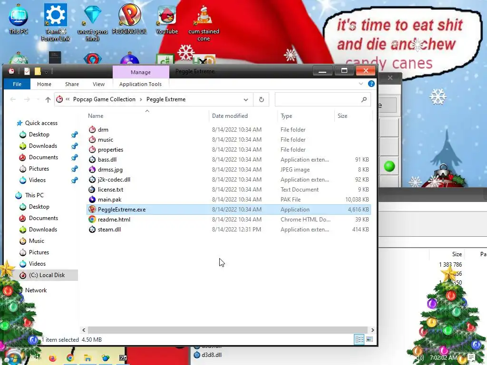The height and width of the screenshot is (365, 487).
Task: Select the readme.html Chrome icon
Action: [x=92, y=219]
